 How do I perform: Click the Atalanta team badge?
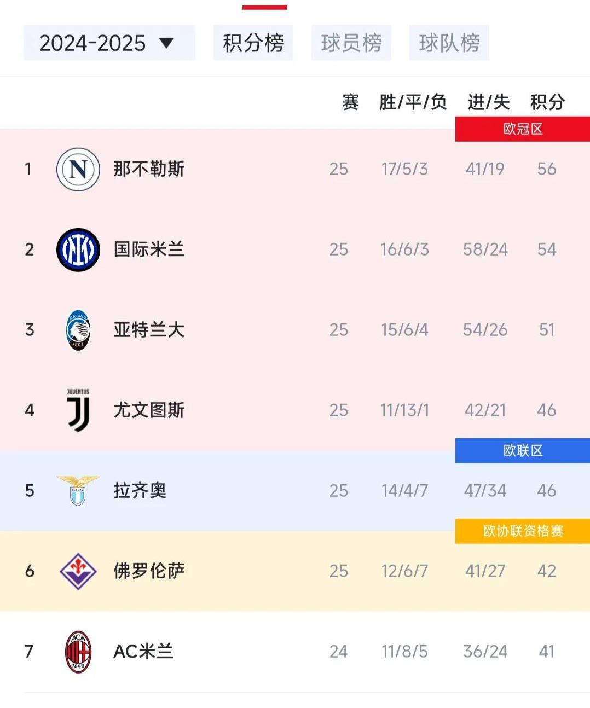pos(78,329)
